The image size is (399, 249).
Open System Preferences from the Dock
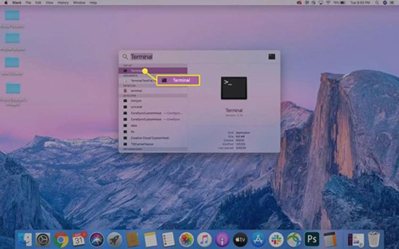coord(43,239)
